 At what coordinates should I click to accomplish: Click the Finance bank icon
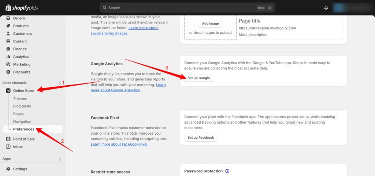pyautogui.click(x=8, y=49)
